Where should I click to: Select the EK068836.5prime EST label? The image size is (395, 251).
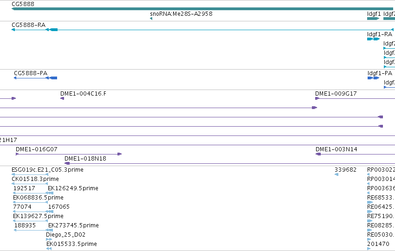(x=38, y=198)
